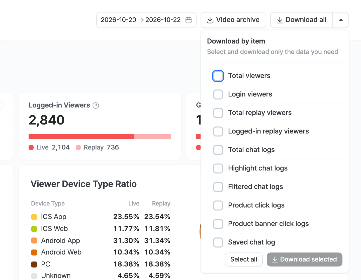This screenshot has width=361, height=280.
Task: Check the Product banner click logs checkbox
Action: click(x=218, y=224)
